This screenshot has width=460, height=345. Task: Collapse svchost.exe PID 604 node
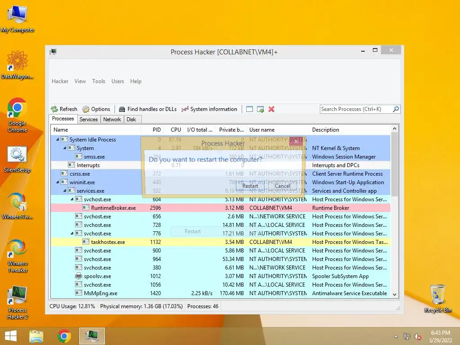72,199
